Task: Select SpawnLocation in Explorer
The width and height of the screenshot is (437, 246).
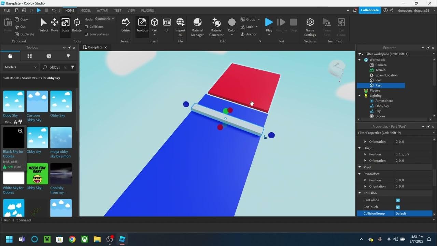Action: pyautogui.click(x=386, y=75)
